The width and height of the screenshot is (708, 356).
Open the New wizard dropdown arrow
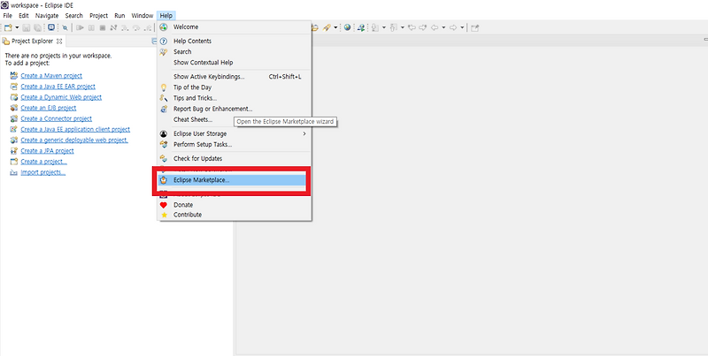click(17, 27)
